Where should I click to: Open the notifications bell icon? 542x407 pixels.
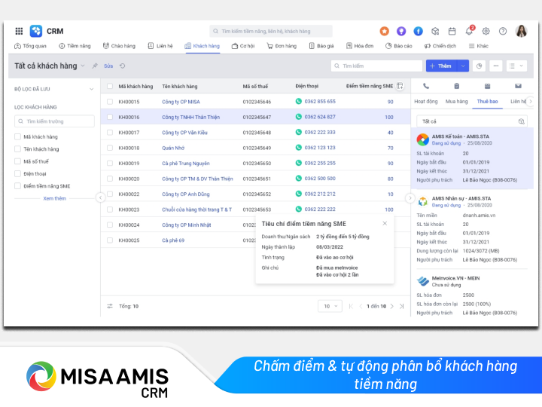[x=469, y=31]
